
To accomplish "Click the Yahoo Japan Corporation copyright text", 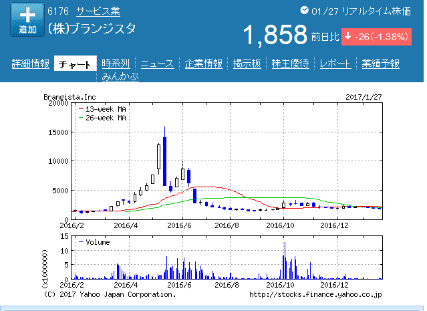I will tap(110, 295).
